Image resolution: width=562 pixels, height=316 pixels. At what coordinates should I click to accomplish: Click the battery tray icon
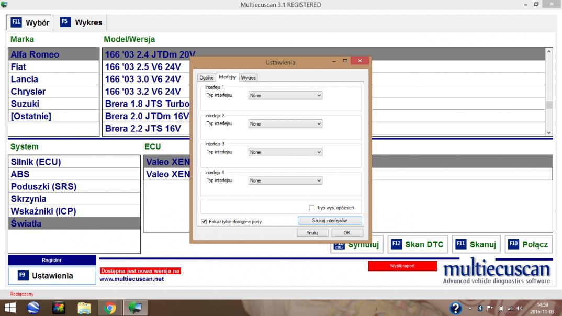[x=501, y=308]
